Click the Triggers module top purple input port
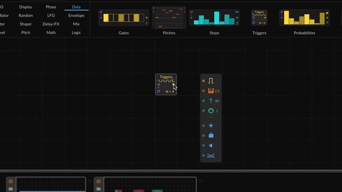 click(x=159, y=84)
